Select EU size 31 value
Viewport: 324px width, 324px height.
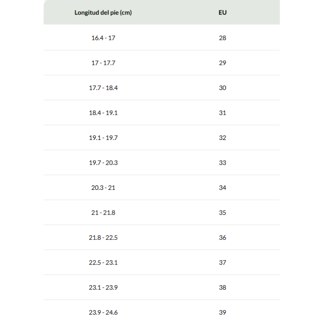point(223,113)
